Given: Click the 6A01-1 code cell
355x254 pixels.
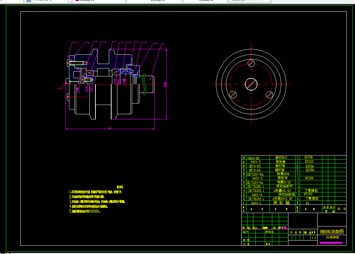Looking at the screenshot, I should coord(256,203).
